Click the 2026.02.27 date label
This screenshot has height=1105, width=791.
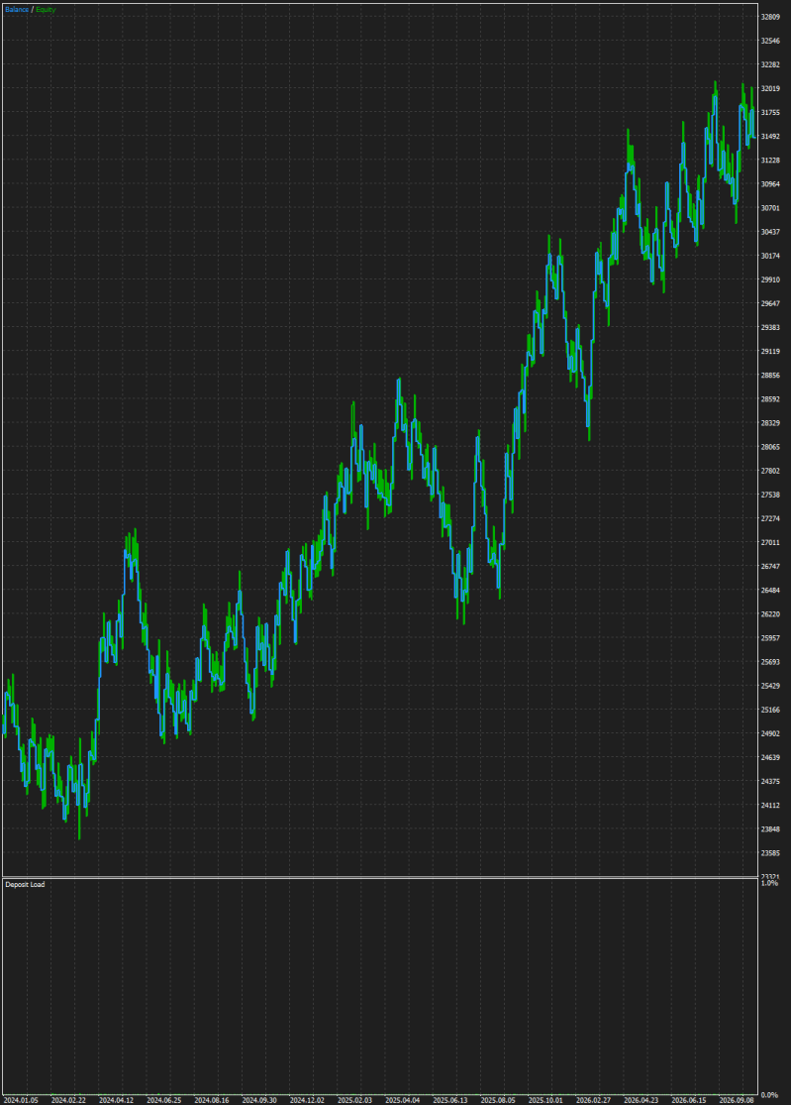point(593,1101)
